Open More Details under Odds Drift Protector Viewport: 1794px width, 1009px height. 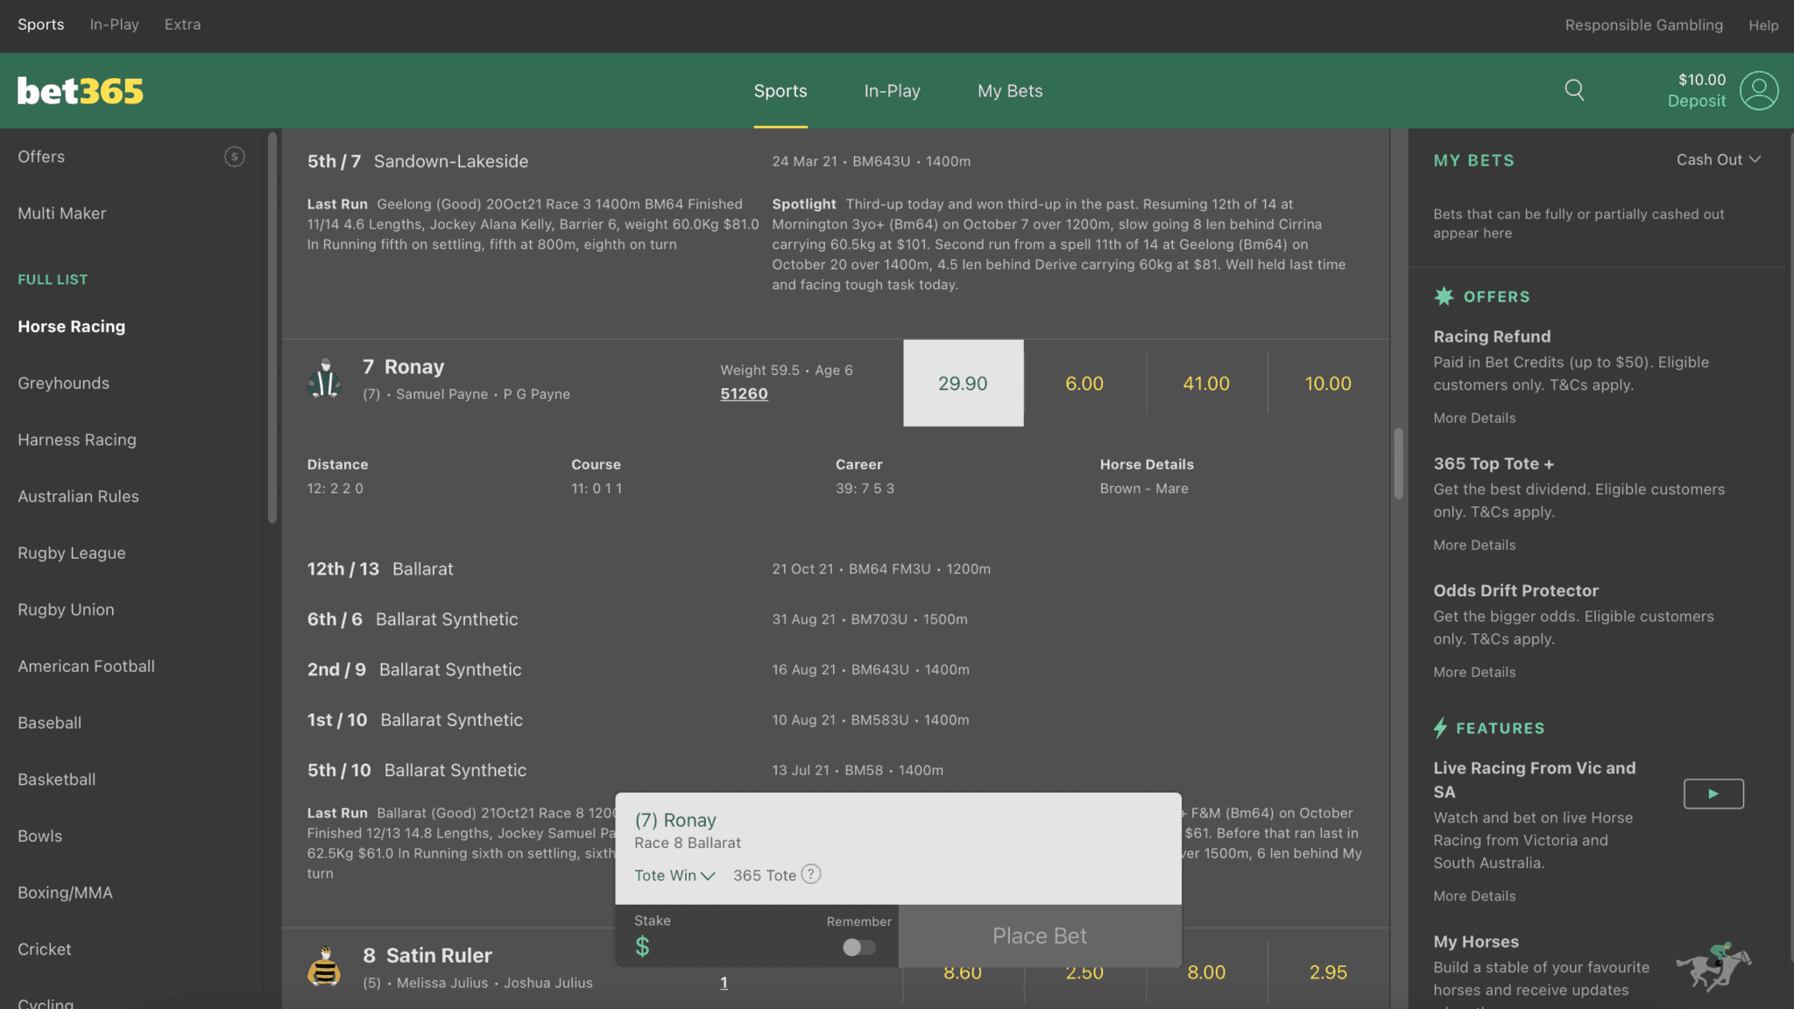pyautogui.click(x=1474, y=672)
